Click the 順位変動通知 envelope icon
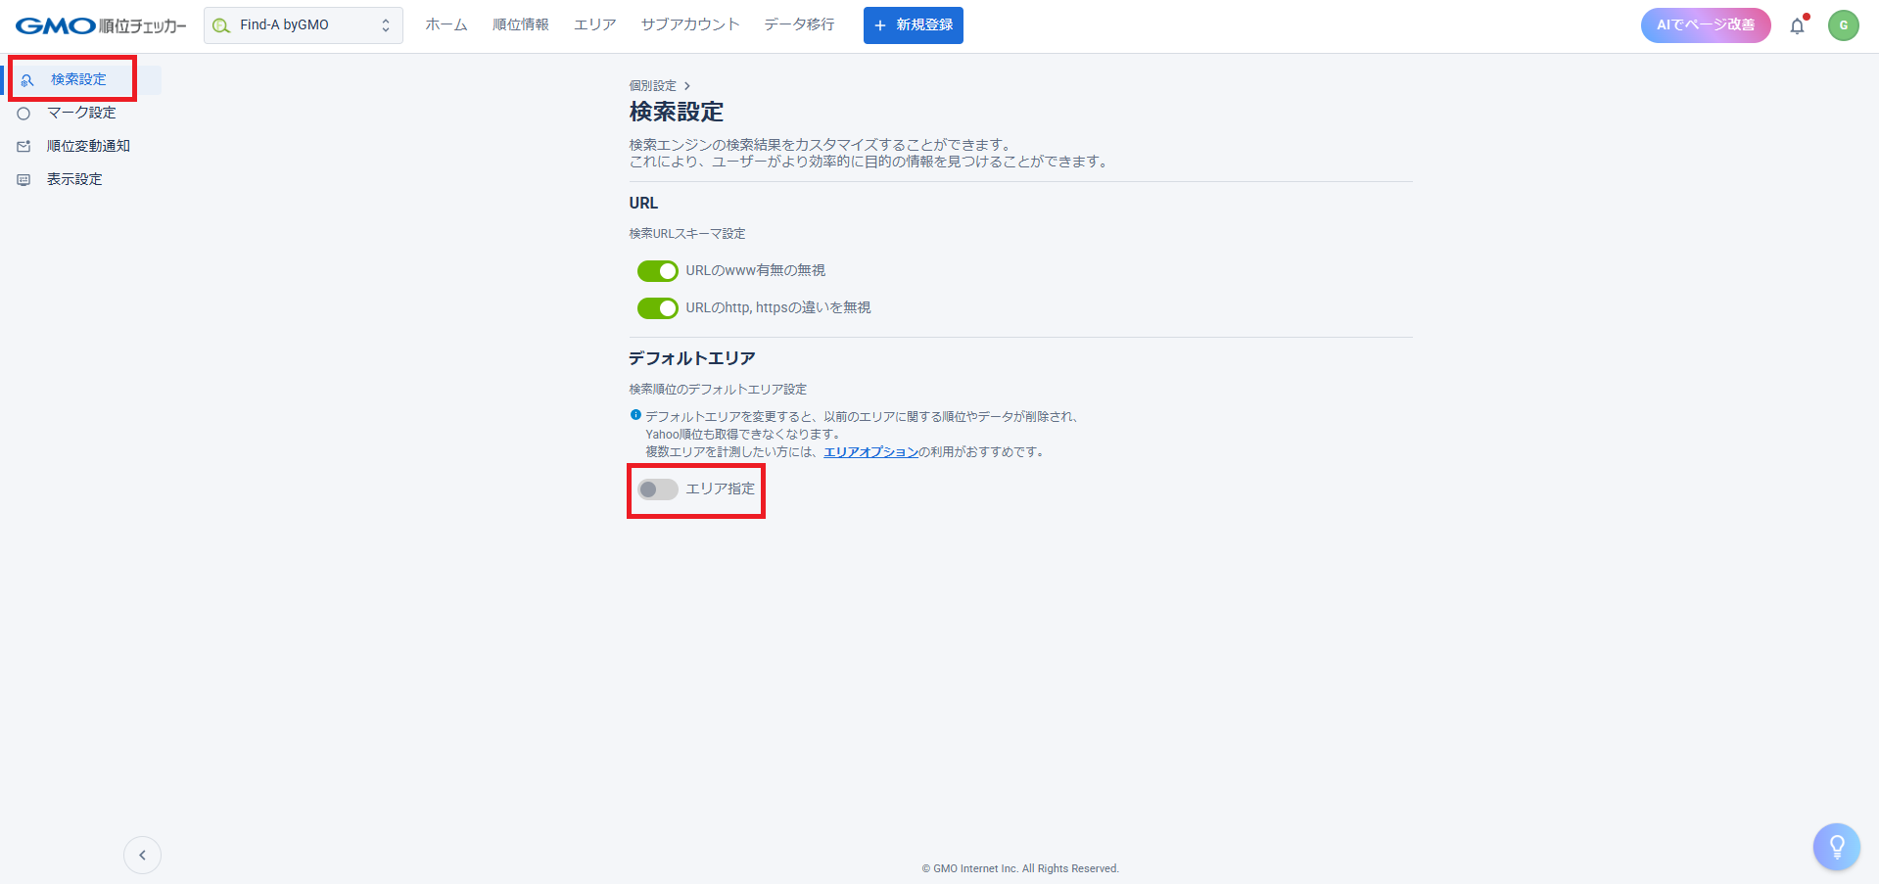This screenshot has height=884, width=1879. pos(23,147)
